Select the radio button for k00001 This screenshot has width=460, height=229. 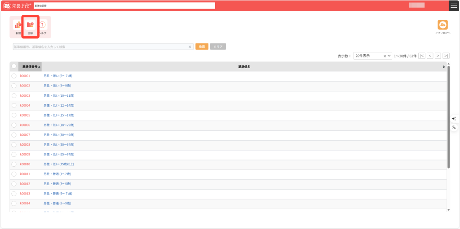[x=14, y=76]
